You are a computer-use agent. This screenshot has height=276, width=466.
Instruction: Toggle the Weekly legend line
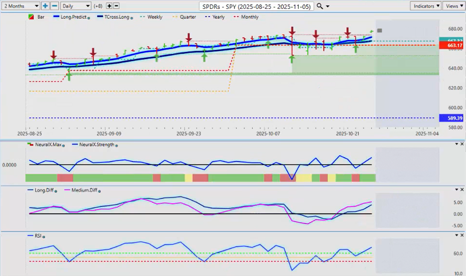coord(150,17)
